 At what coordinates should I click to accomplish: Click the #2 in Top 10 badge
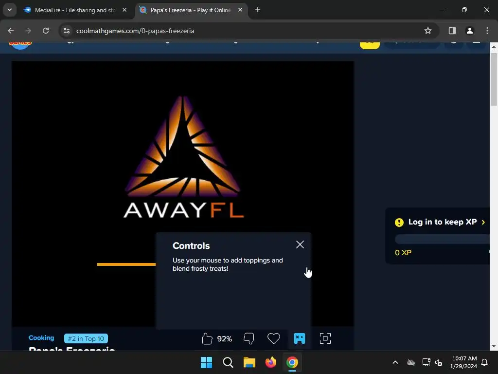[86, 339]
